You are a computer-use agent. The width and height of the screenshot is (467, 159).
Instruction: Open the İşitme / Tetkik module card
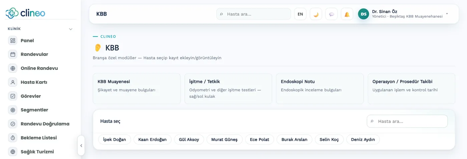click(x=228, y=88)
